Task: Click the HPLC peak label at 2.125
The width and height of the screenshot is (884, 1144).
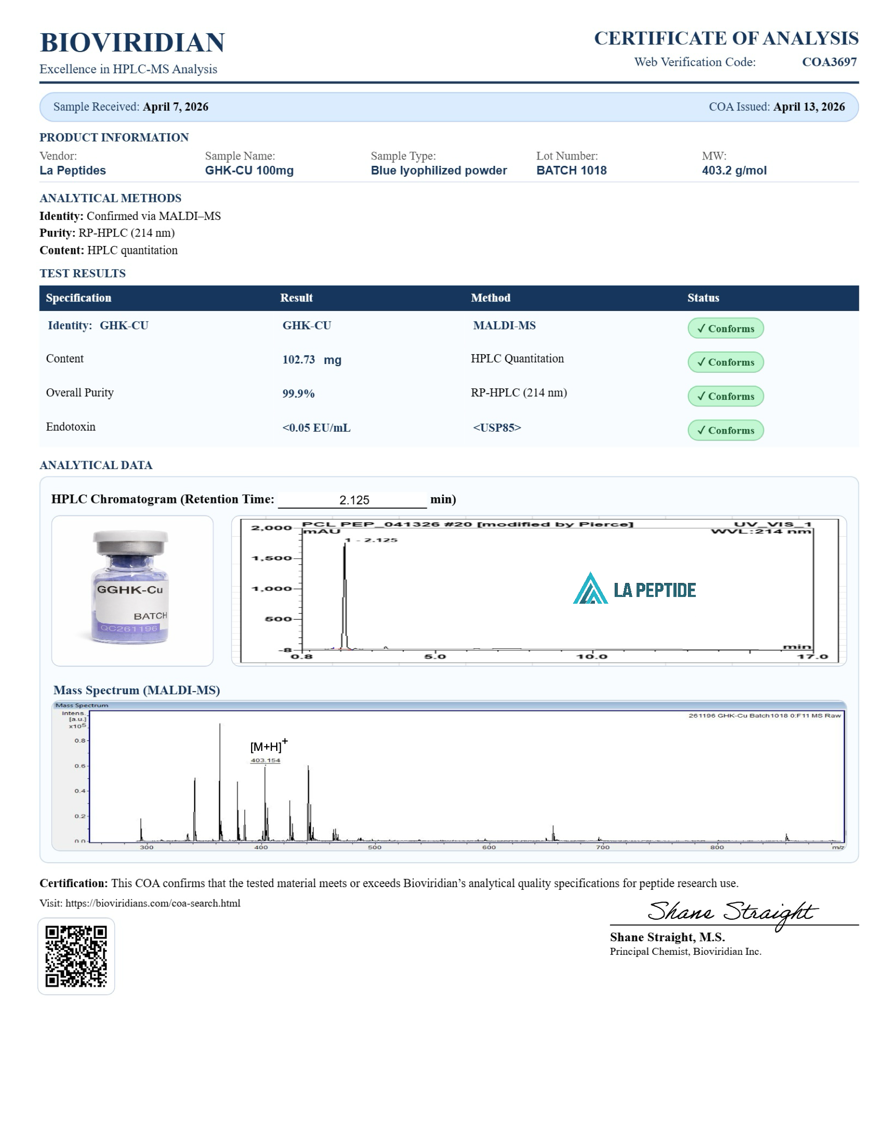Action: [x=373, y=540]
